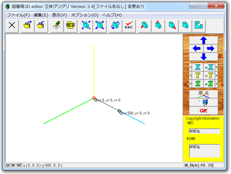Viewport: 231px width, 174px height.
Task: Select the zoom-in expand arrows icon
Action: coord(85,26)
